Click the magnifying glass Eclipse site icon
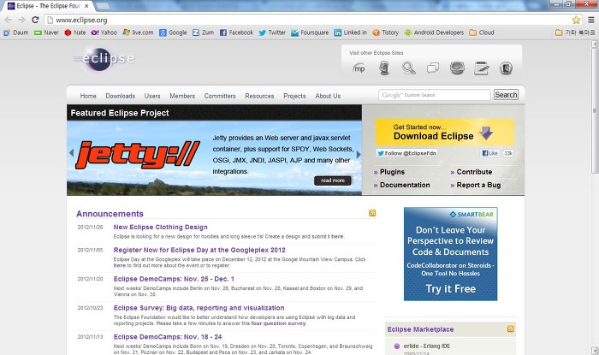 [x=408, y=68]
